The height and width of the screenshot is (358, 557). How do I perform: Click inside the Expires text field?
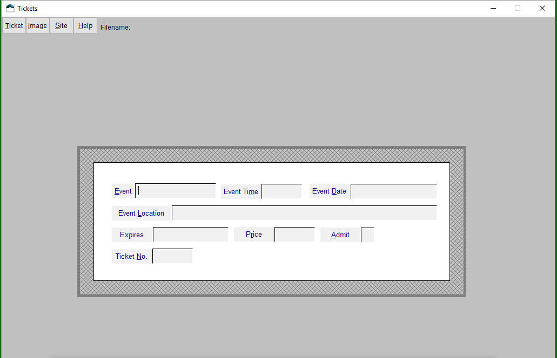coord(190,234)
